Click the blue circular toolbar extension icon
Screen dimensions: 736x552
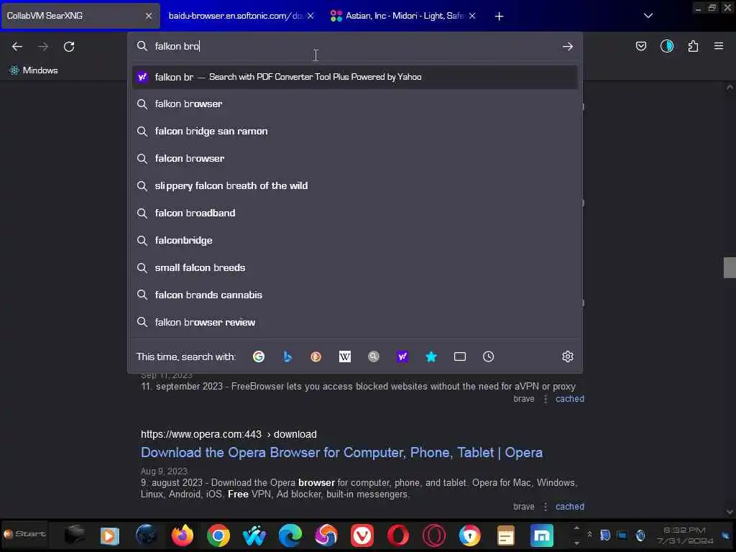click(667, 46)
